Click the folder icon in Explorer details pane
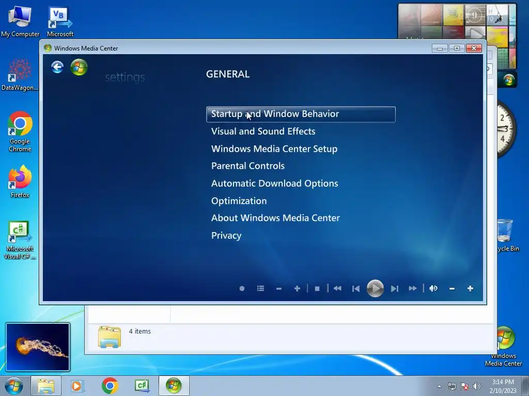529x396 pixels. [x=110, y=336]
